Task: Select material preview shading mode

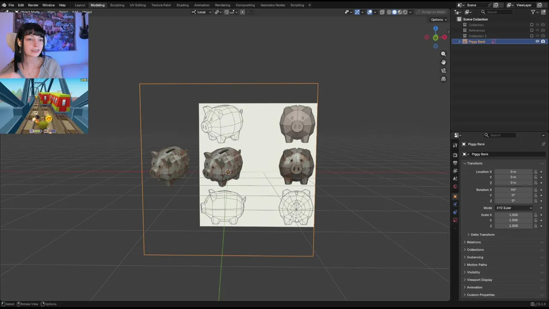Action: tap(400, 12)
